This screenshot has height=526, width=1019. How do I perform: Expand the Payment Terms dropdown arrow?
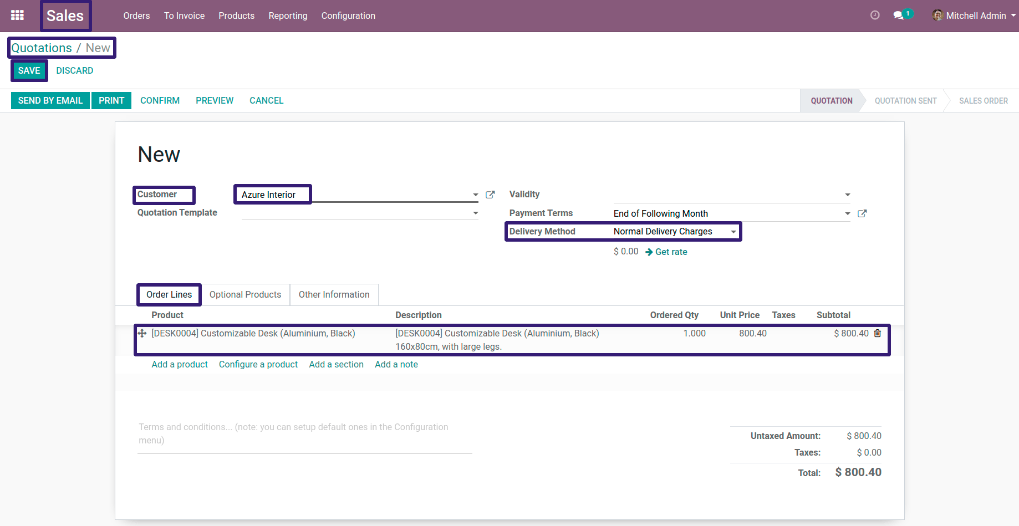[847, 213]
